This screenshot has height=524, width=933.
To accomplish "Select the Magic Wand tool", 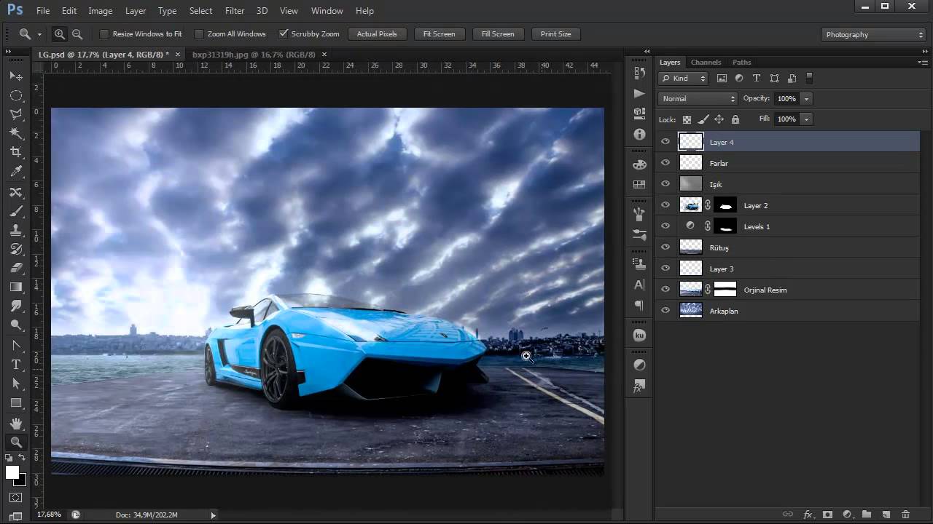I will (16, 133).
